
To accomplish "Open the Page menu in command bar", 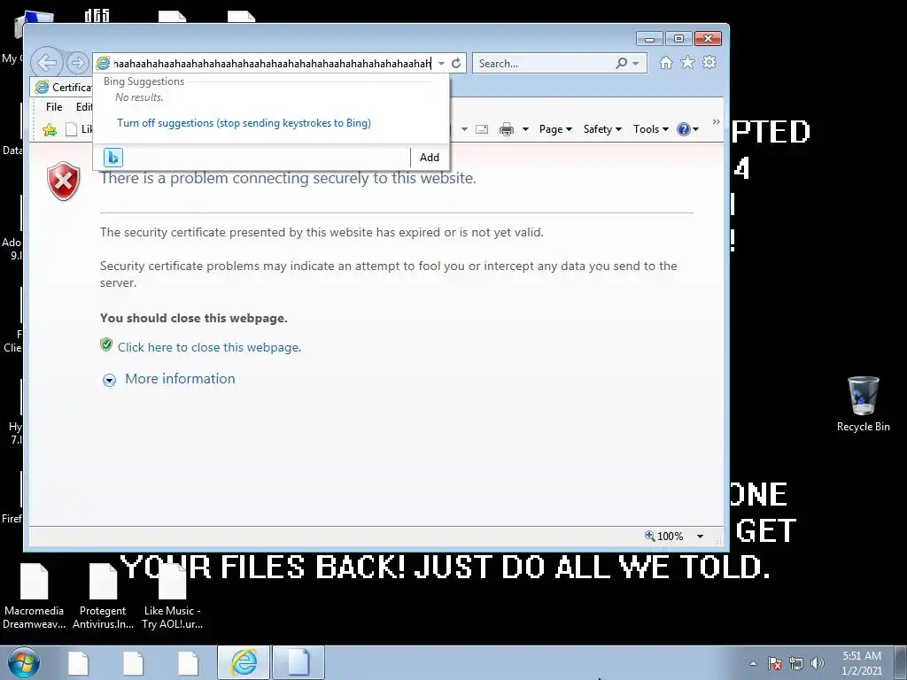I will [x=555, y=129].
